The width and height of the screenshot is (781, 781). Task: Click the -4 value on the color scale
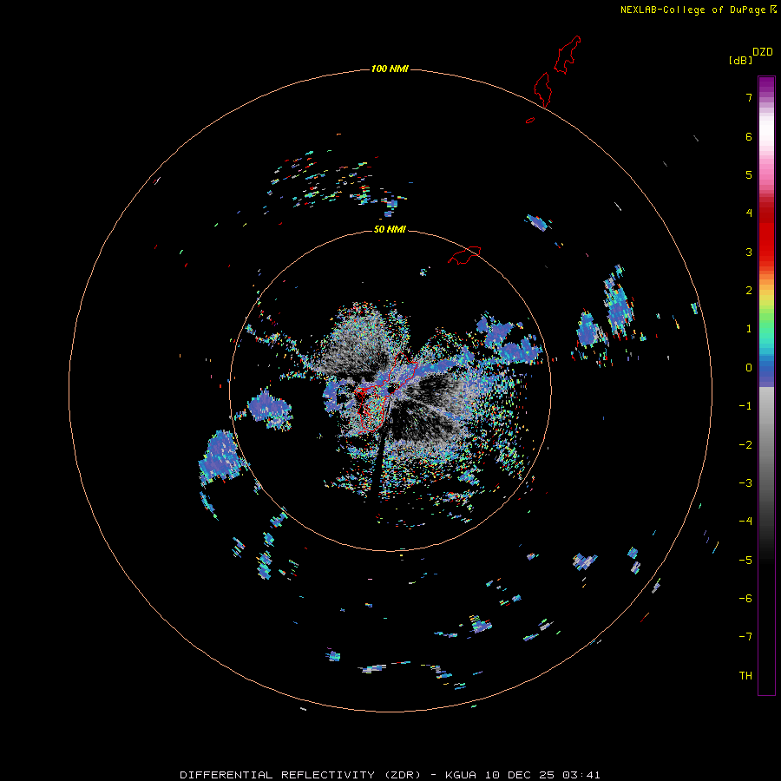(745, 522)
